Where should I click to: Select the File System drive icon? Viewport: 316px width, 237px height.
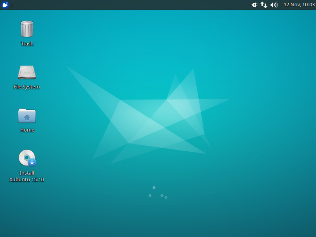pos(27,72)
